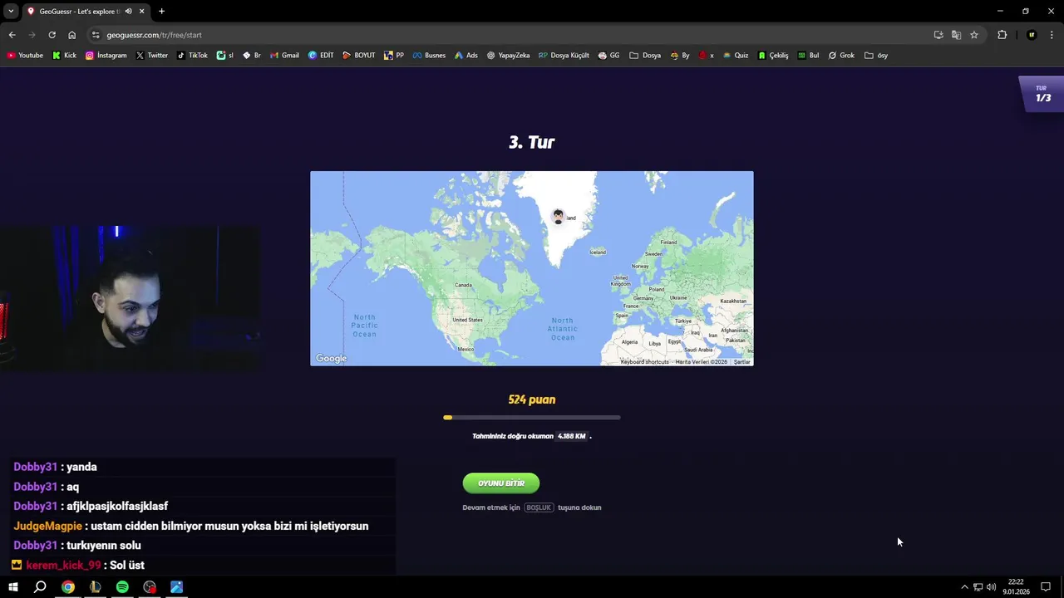1064x598 pixels.
Task: Open the Quiz bookmark
Action: pos(736,56)
